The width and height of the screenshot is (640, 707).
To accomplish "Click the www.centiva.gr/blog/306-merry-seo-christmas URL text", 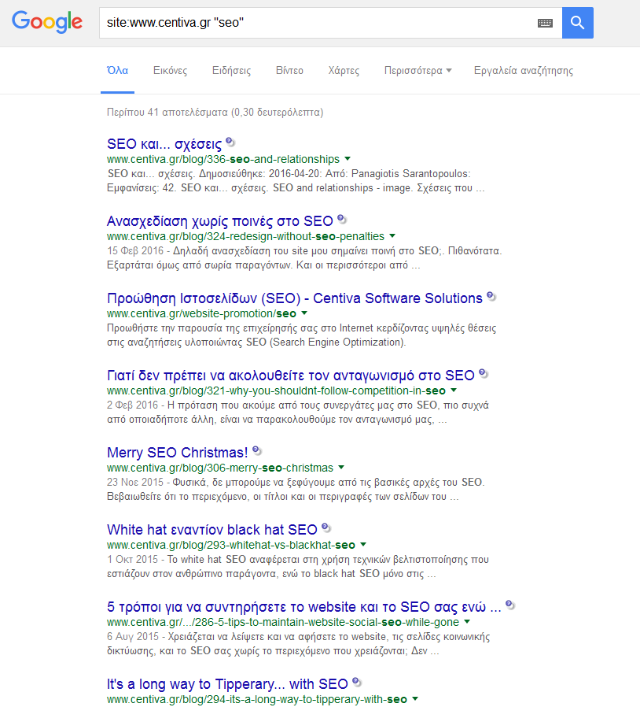I will pos(220,468).
